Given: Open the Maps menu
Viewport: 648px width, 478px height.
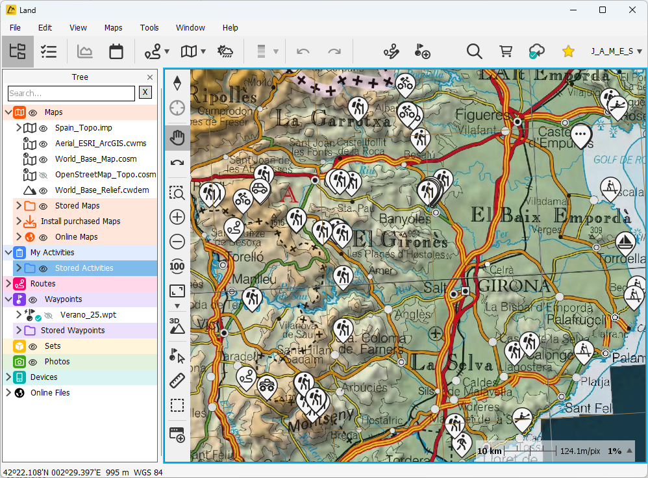Looking at the screenshot, I should [113, 28].
